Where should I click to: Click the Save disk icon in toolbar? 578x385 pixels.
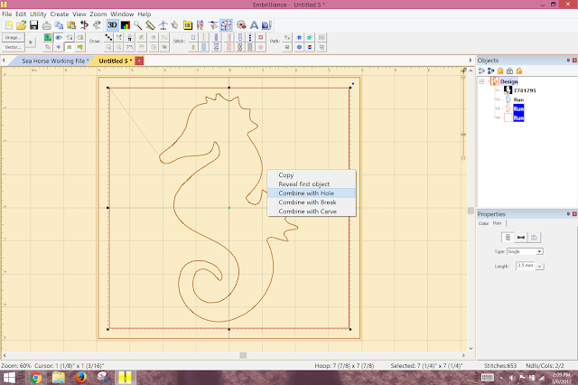tap(33, 24)
